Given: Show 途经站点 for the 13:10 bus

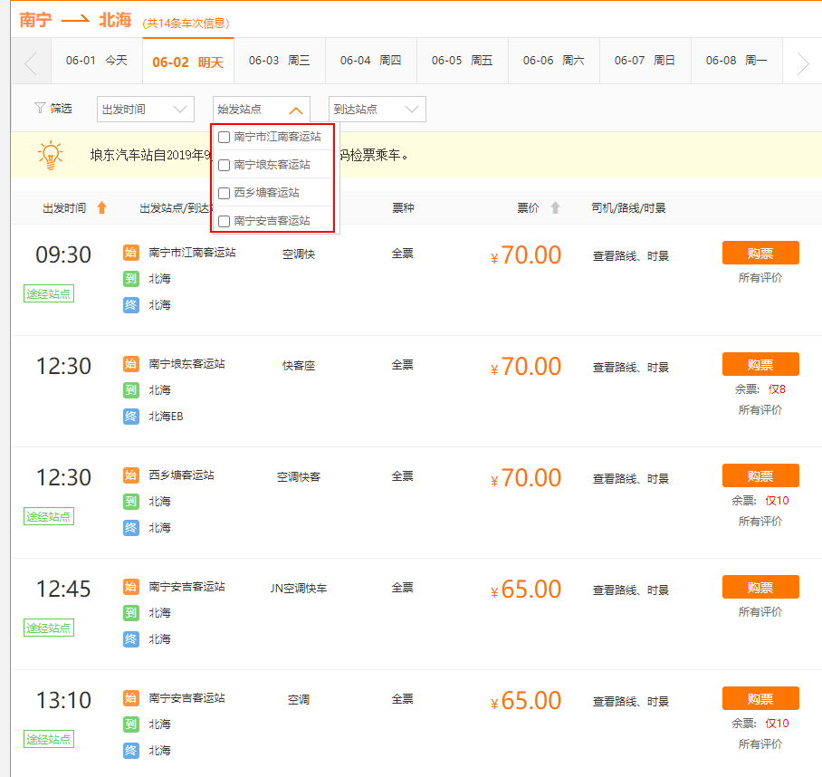Looking at the screenshot, I should pyautogui.click(x=49, y=739).
